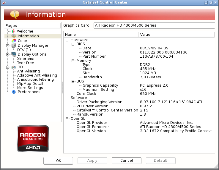Select Anti-Aliasing in Pages tree

[x=29, y=71]
